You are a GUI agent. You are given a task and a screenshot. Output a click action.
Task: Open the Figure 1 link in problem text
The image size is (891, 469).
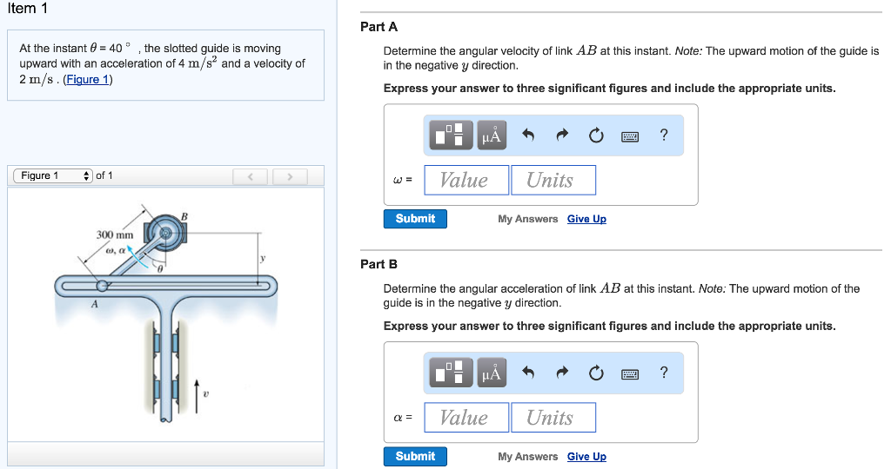click(88, 80)
